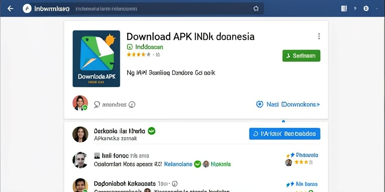
Task: Click the heart badge icon before Nasi Downokons
Action: point(259,104)
